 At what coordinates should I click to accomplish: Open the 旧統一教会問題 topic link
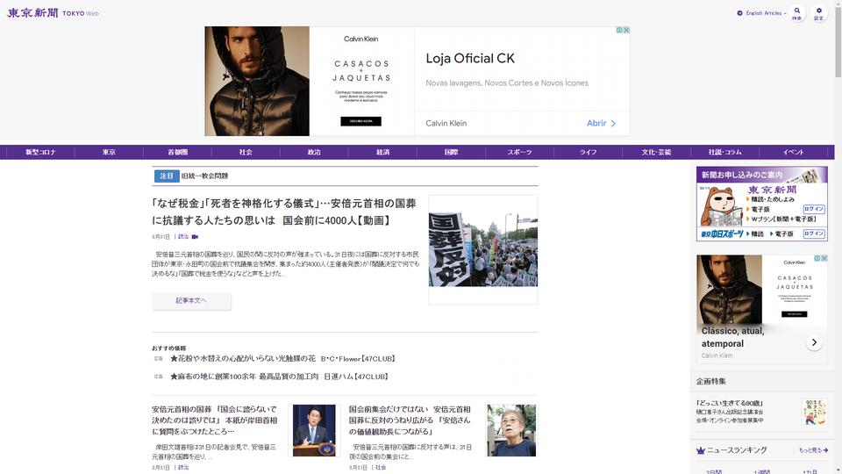[x=204, y=176]
